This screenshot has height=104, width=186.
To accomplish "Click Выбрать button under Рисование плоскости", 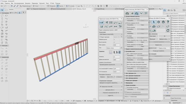I will pos(103,77).
